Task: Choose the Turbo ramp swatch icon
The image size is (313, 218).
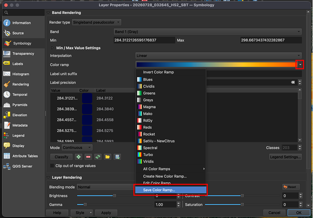Action: pyautogui.click(x=139, y=154)
